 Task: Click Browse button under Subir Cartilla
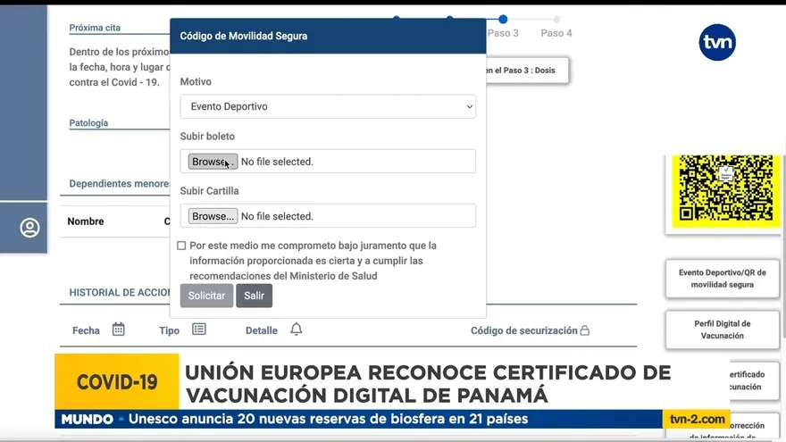click(x=213, y=216)
